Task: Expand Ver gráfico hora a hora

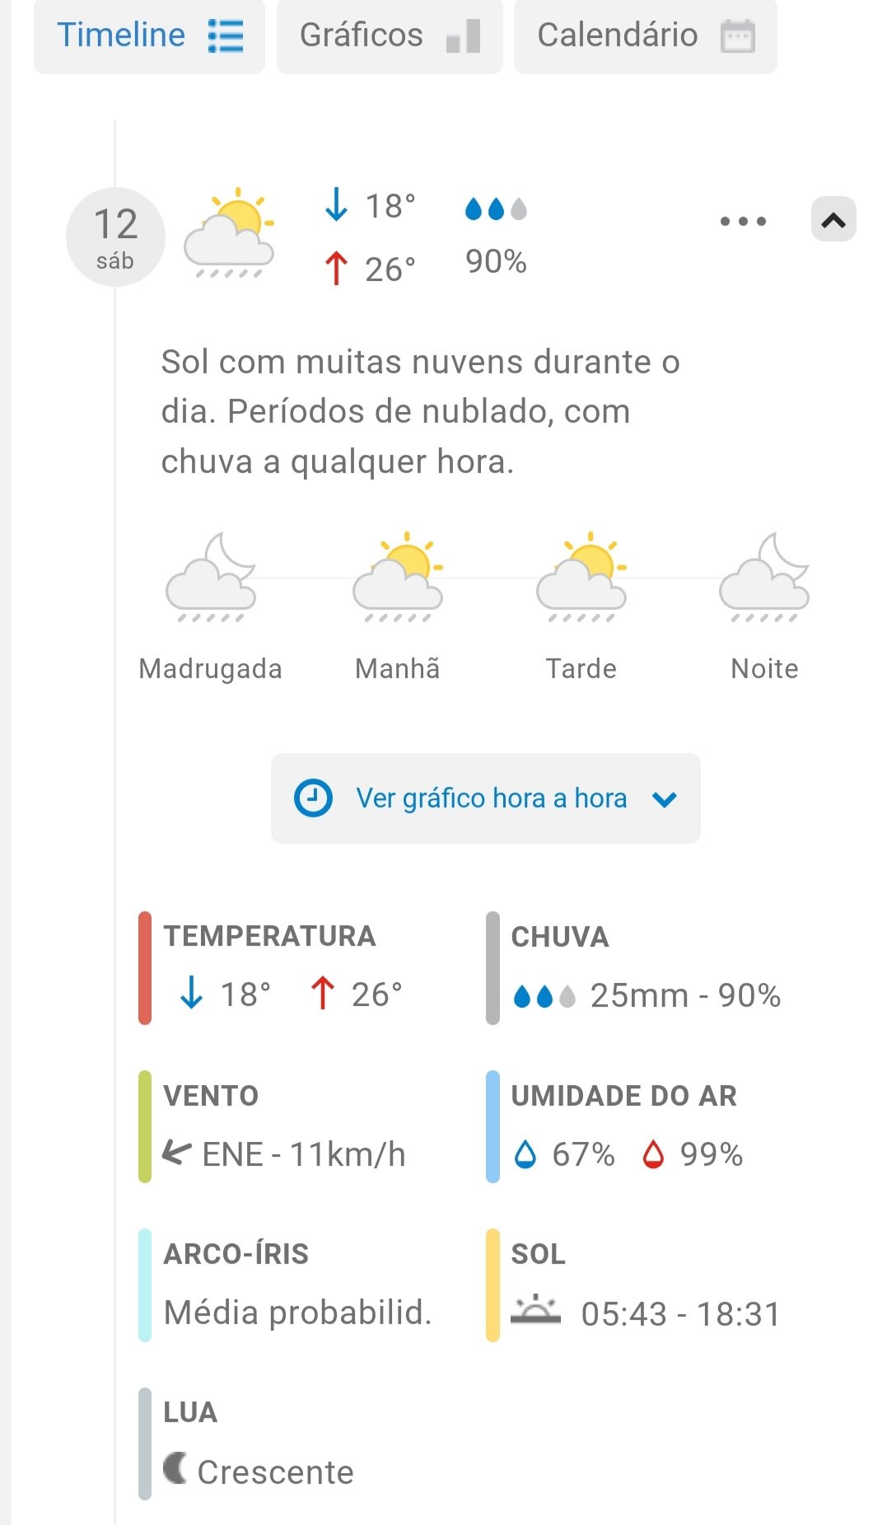Action: 486,798
